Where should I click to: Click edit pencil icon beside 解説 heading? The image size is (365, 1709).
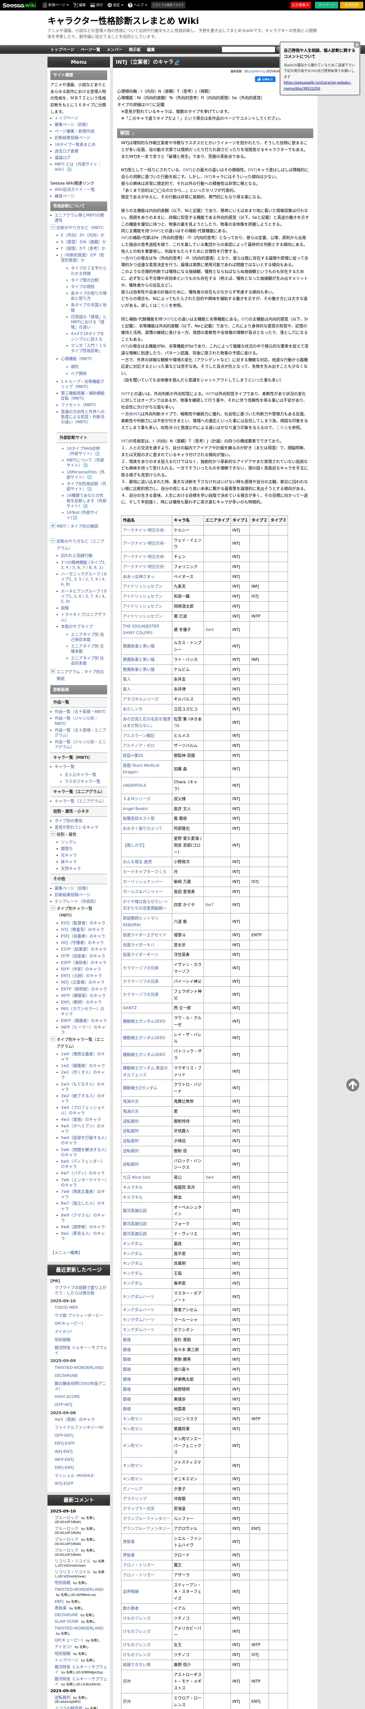coord(133,133)
